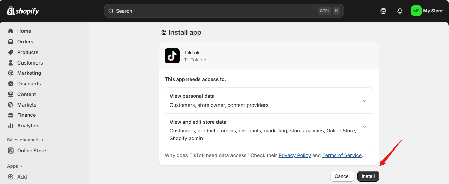The image size is (449, 184).
Task: Click the Products tag icon
Action: click(11, 52)
